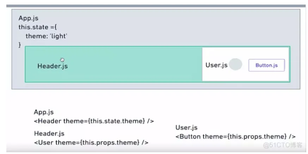Image resolution: width=308 pixels, height=154 pixels.
Task: Click the this.state ={ line
Action: [37, 27]
